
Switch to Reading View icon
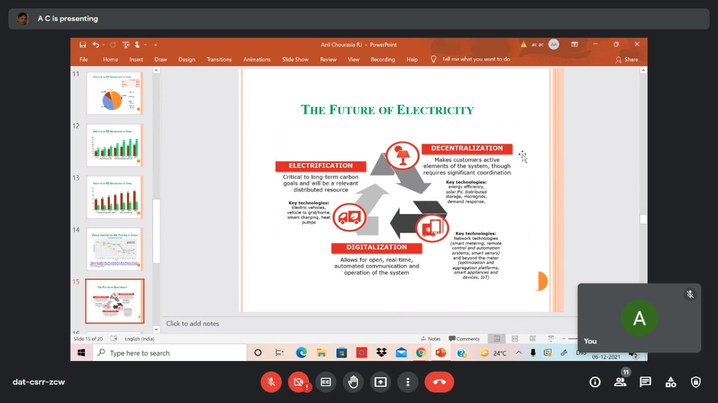[532, 339]
